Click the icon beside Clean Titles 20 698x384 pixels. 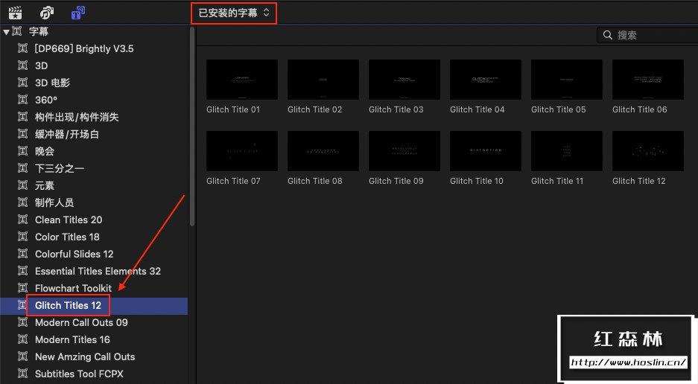coord(22,220)
